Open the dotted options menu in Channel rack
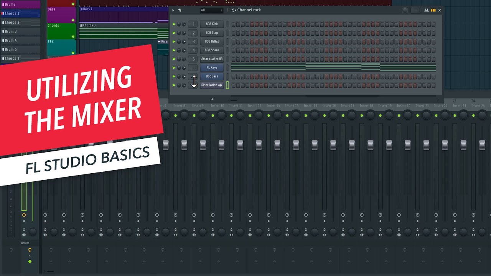Image resolution: width=491 pixels, height=276 pixels. 227,10
